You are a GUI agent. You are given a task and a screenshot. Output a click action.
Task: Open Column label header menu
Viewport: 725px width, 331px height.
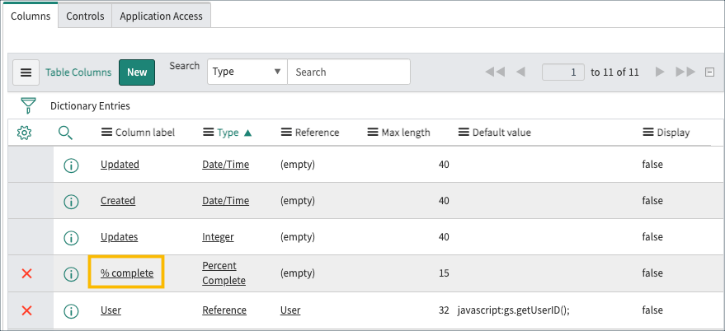click(106, 133)
